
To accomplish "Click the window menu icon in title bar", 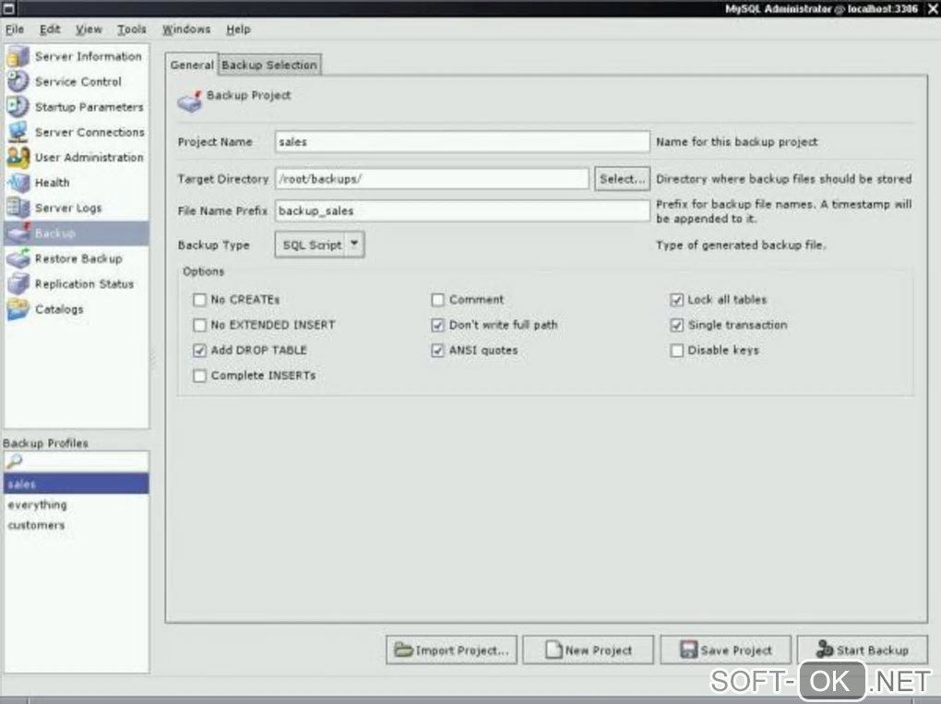I will coord(8,8).
